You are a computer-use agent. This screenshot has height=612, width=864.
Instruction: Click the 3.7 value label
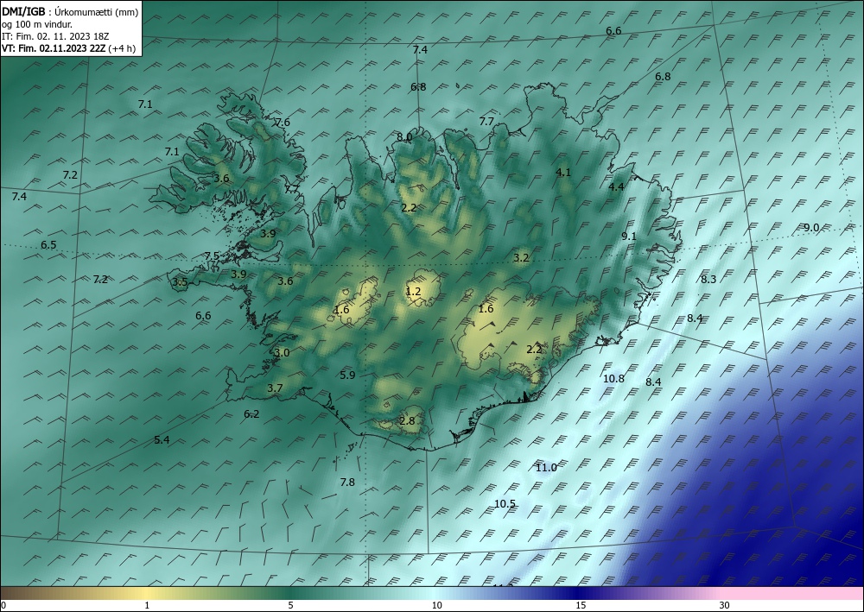click(275, 388)
